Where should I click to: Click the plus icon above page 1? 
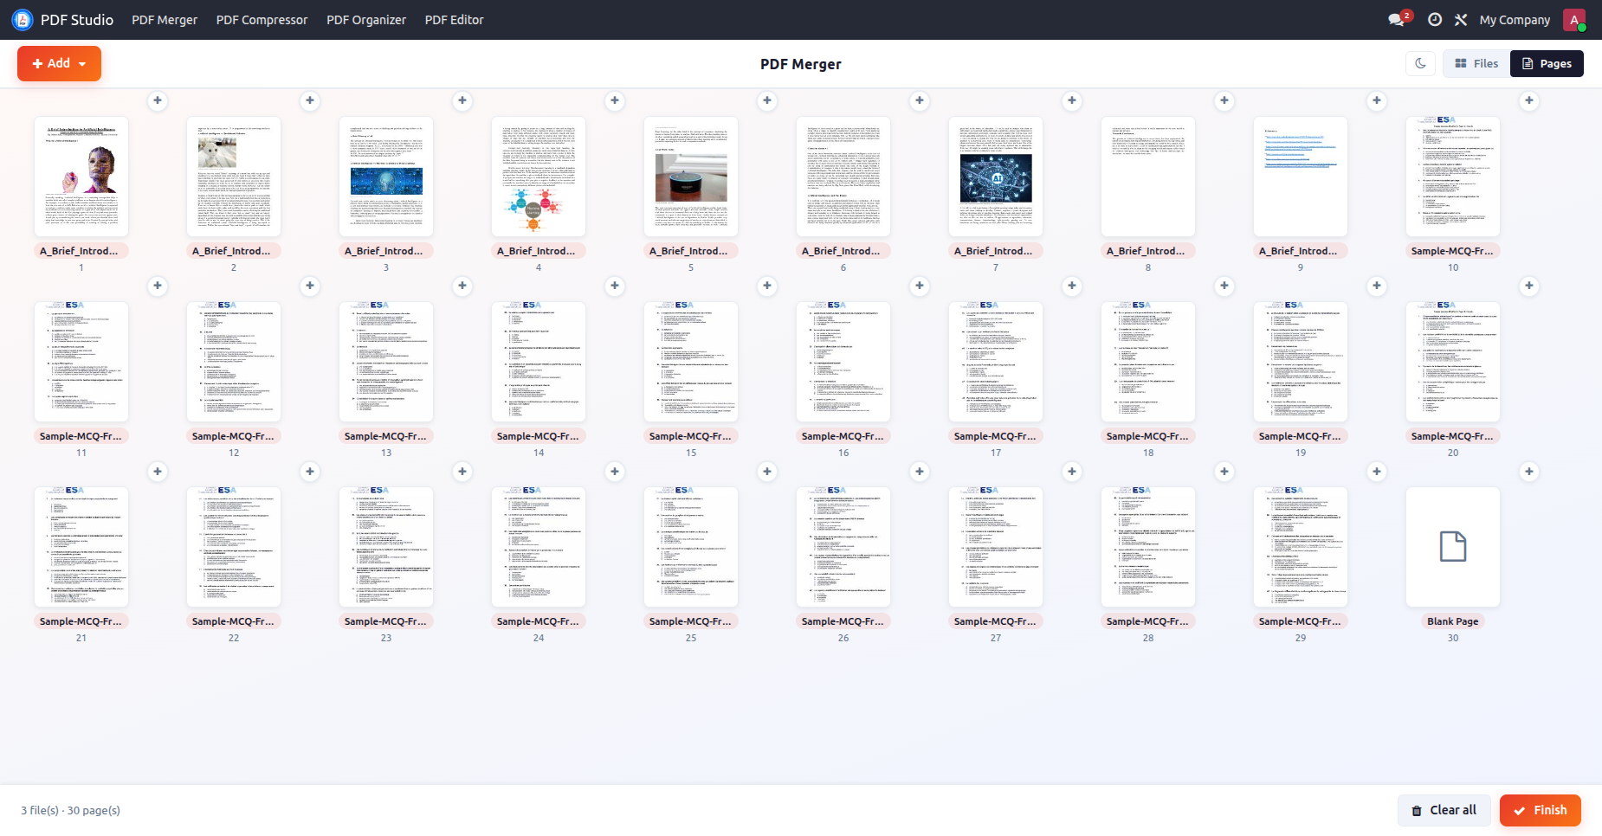coord(158,100)
